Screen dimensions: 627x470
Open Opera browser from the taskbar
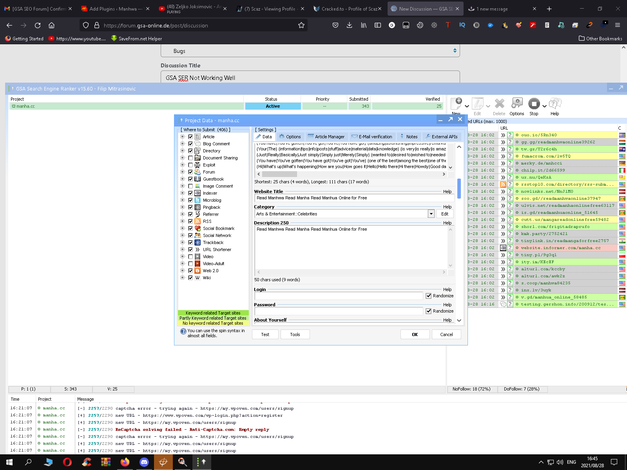point(67,462)
